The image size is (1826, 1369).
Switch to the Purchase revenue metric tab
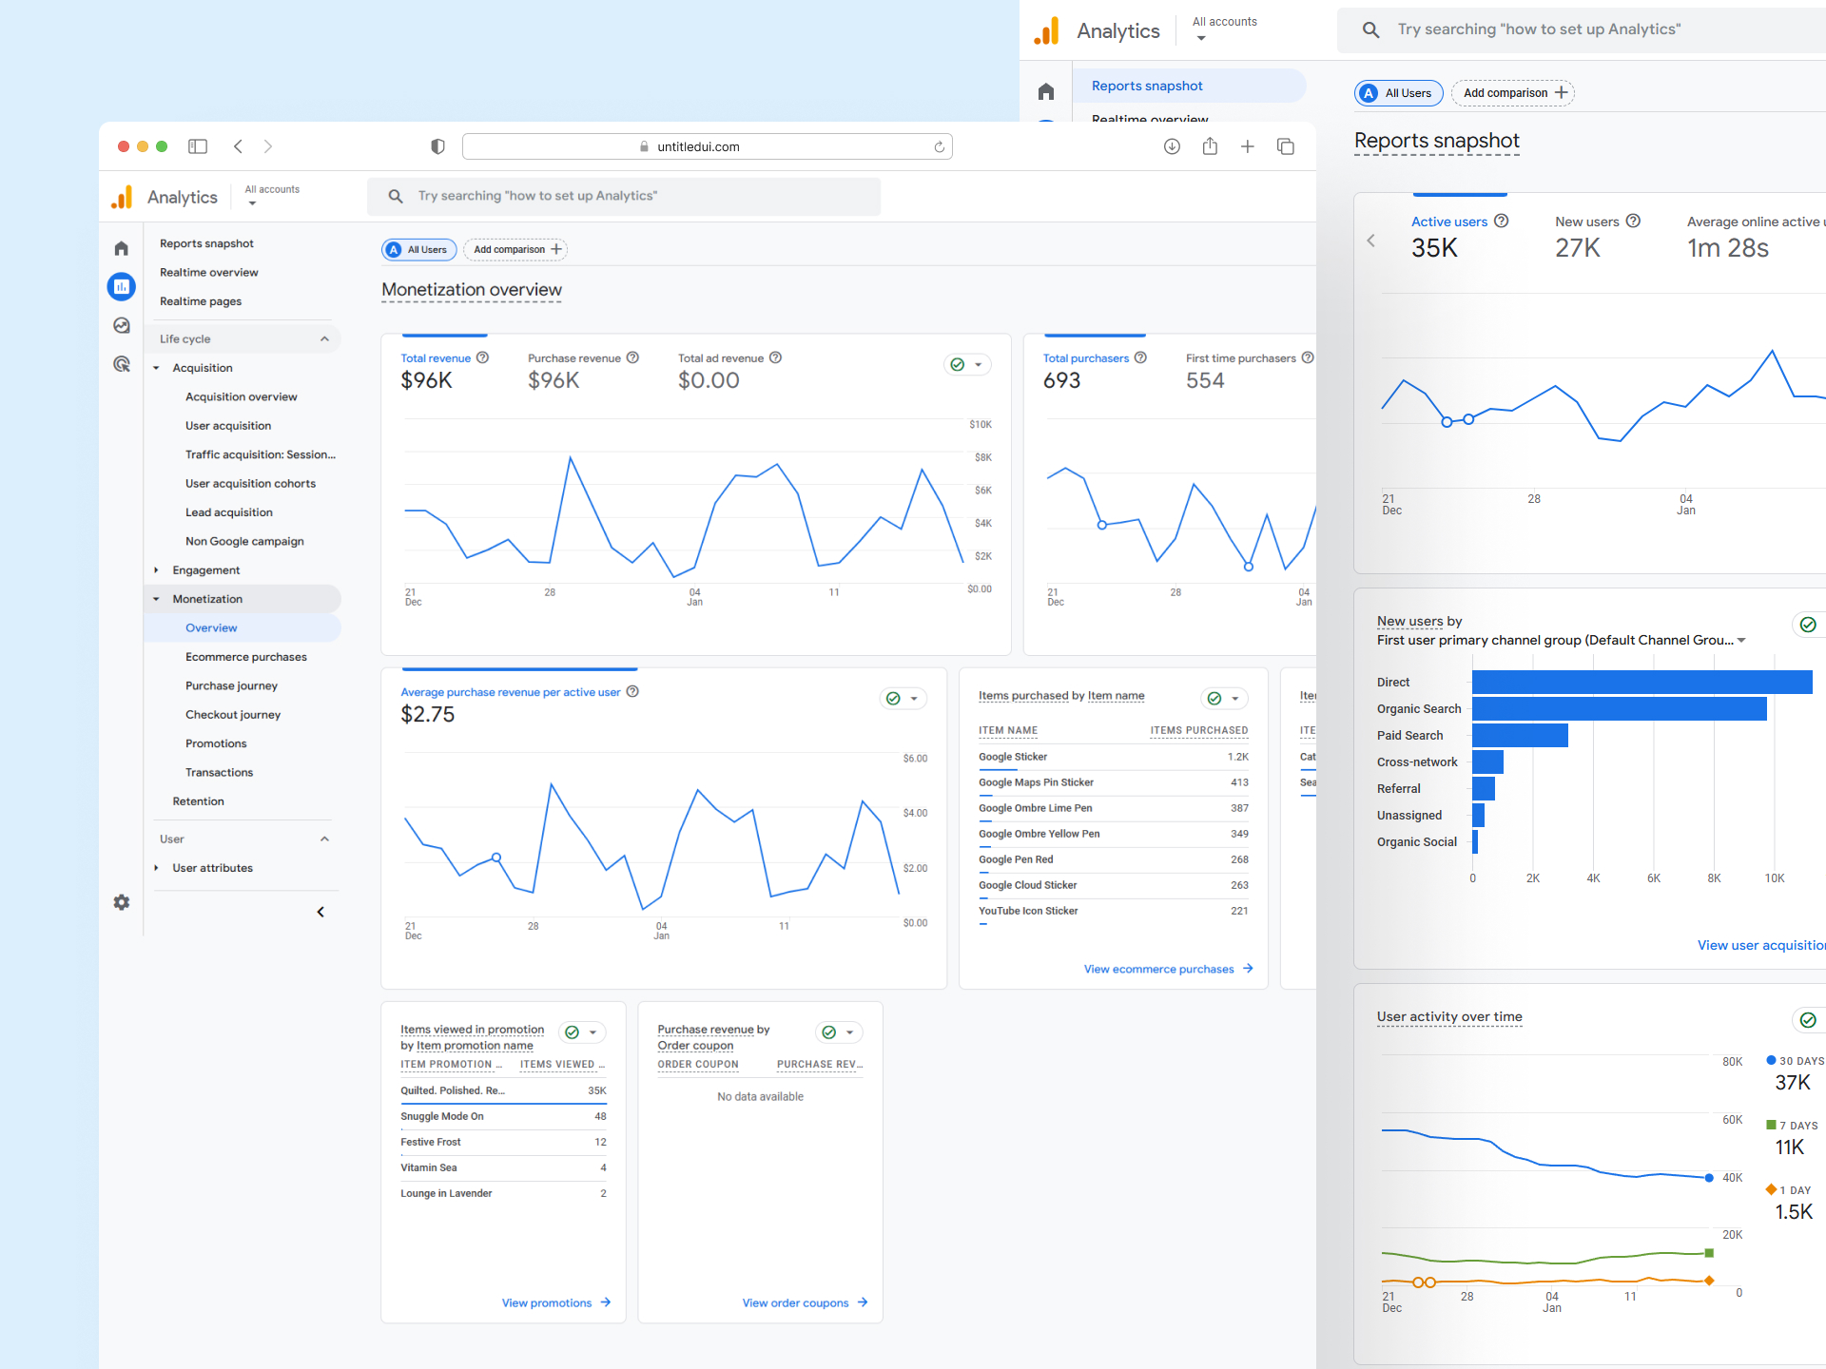tap(574, 358)
